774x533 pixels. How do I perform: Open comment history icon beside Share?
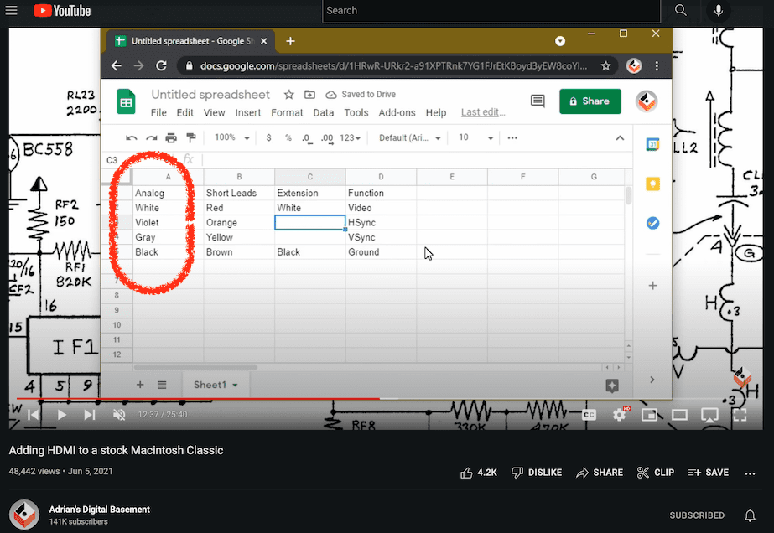point(538,101)
